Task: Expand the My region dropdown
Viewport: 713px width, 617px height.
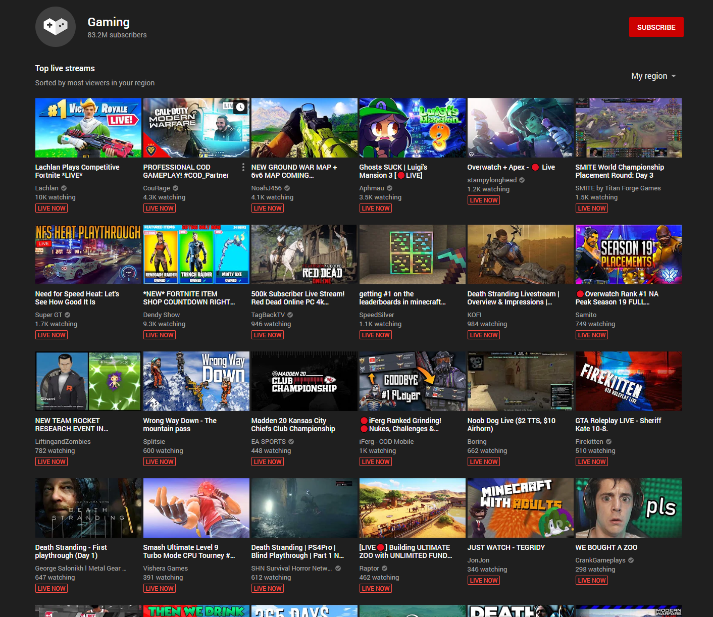Action: (x=653, y=76)
